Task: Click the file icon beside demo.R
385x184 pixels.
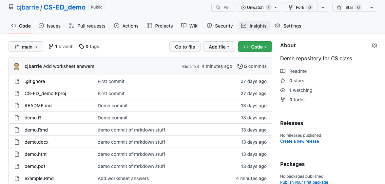Action: point(17,118)
